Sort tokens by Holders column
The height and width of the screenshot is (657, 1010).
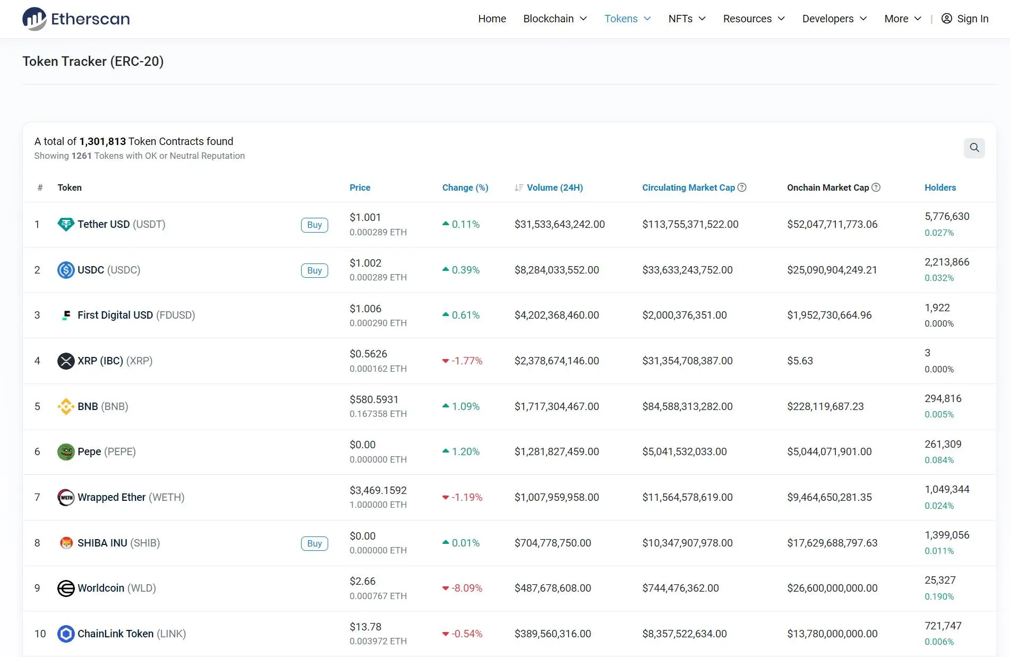[940, 187]
